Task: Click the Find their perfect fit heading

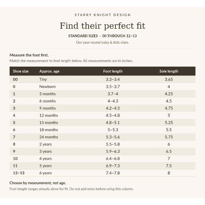Action: coord(102,26)
